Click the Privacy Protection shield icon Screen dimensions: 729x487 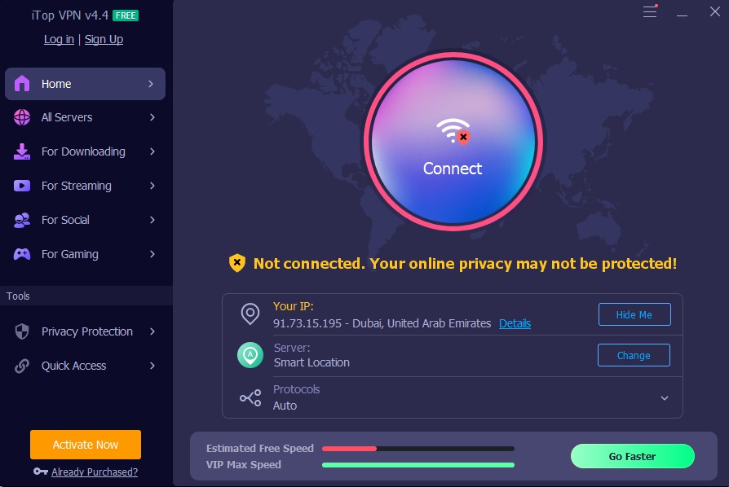pos(22,331)
